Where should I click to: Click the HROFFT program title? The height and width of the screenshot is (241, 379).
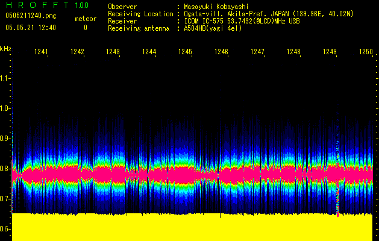point(36,5)
